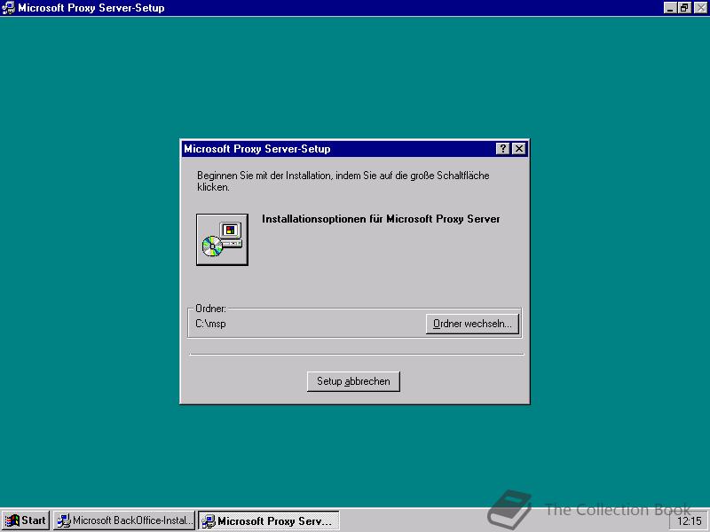710x532 pixels.
Task: Click the Ordner wechseln button
Action: pyautogui.click(x=472, y=324)
